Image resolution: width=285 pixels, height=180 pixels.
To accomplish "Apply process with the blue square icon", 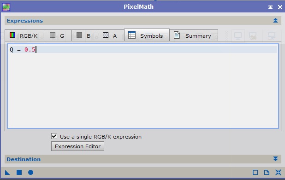I will pyautogui.click(x=19, y=172).
